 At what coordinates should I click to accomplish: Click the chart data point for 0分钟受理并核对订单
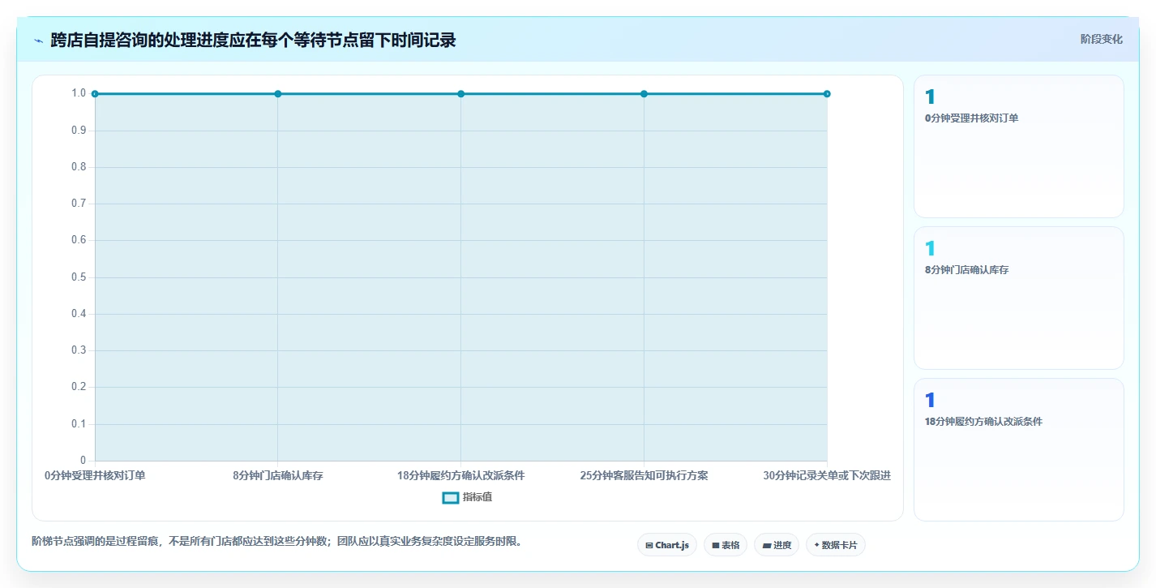point(95,94)
